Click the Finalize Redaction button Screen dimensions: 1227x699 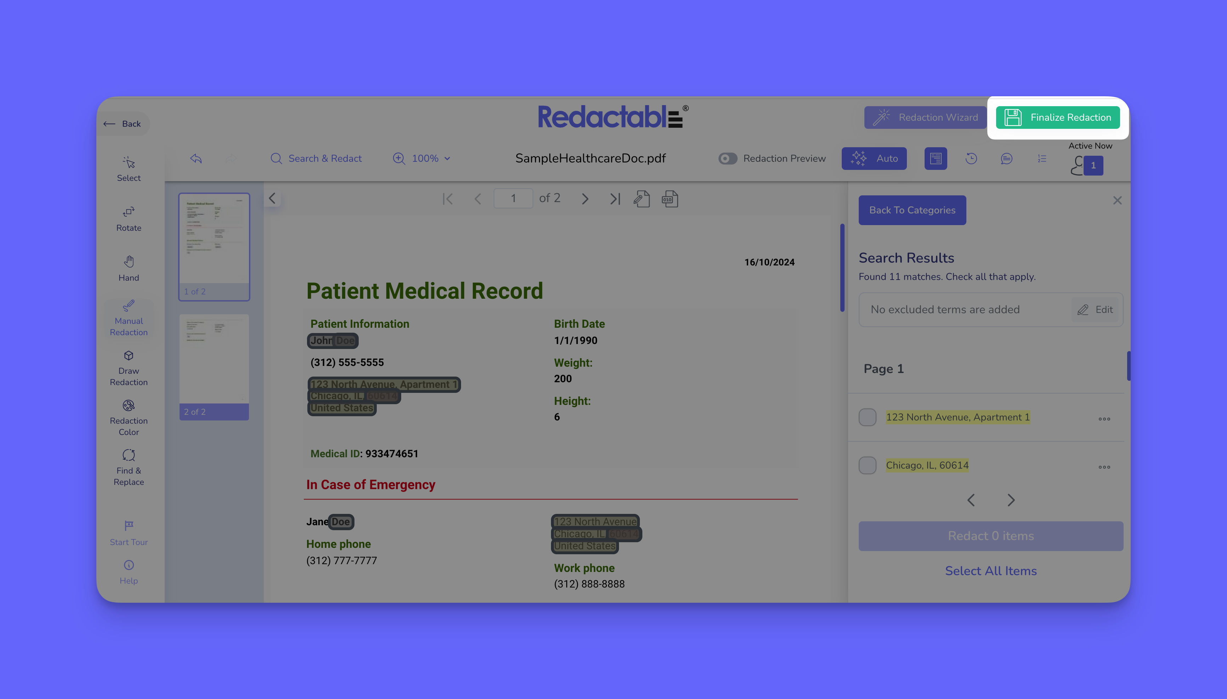tap(1058, 118)
